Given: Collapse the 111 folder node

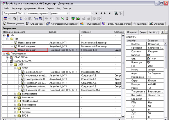Looking at the screenshot, I should pos(7,39).
